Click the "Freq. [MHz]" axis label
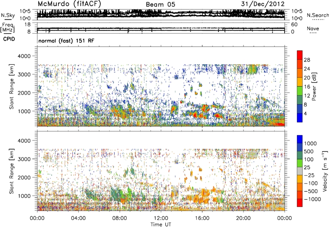This screenshot has height=227, width=329. pyautogui.click(x=8, y=27)
